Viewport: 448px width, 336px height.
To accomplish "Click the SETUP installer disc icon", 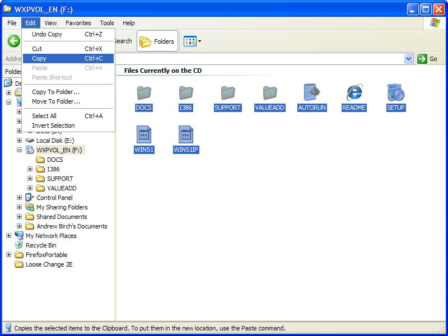I will [x=396, y=92].
